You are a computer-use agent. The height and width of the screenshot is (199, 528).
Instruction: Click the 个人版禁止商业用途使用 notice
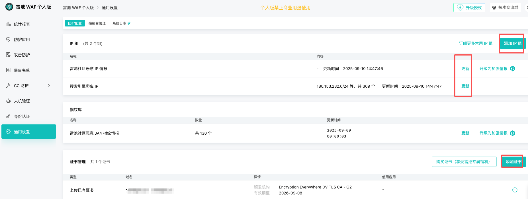coord(285,8)
